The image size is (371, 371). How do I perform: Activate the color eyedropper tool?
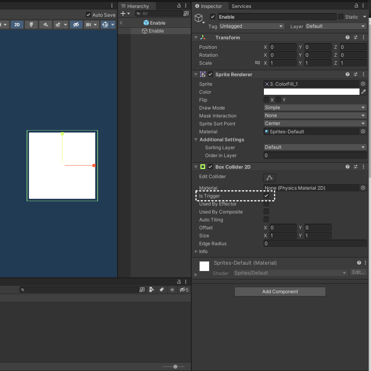pos(363,92)
